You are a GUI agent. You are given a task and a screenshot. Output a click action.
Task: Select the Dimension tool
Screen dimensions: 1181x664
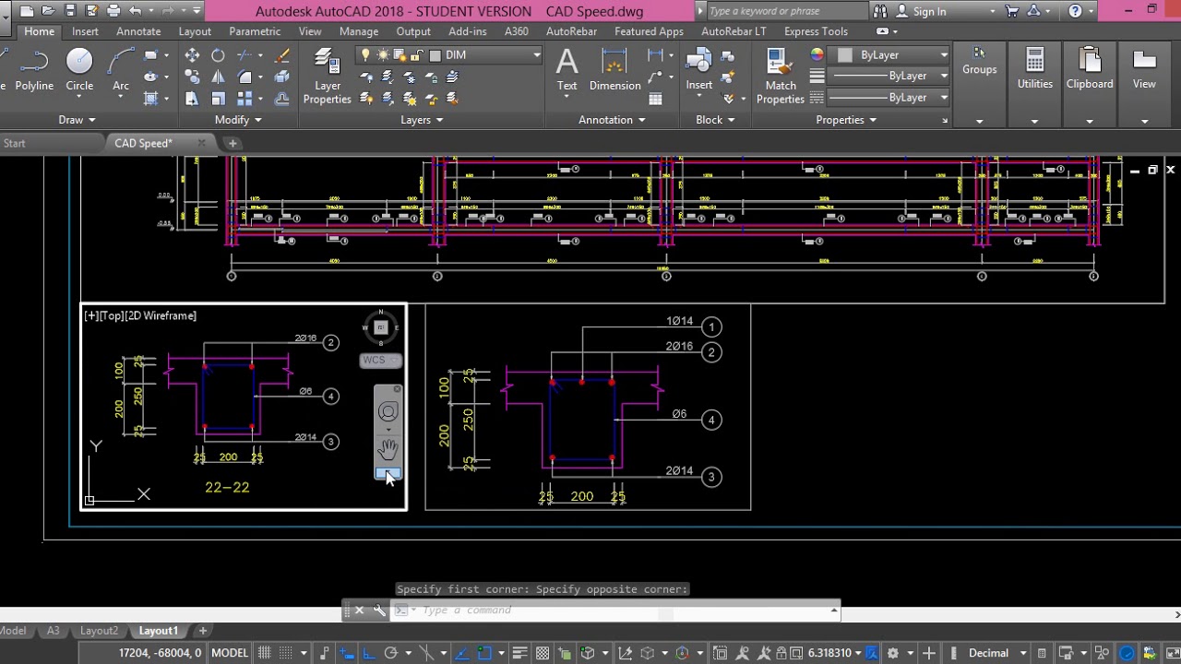(614, 70)
